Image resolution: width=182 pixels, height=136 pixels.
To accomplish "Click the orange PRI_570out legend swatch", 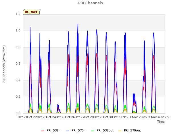I will coord(120,131).
